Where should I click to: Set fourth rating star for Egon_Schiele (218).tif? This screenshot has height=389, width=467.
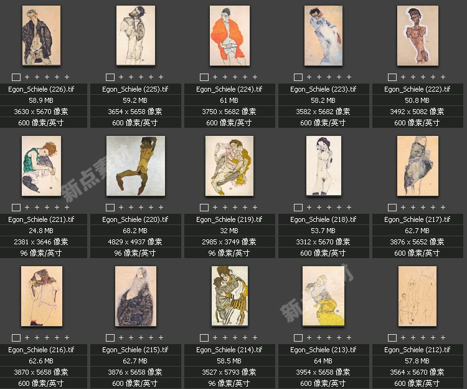(339, 207)
